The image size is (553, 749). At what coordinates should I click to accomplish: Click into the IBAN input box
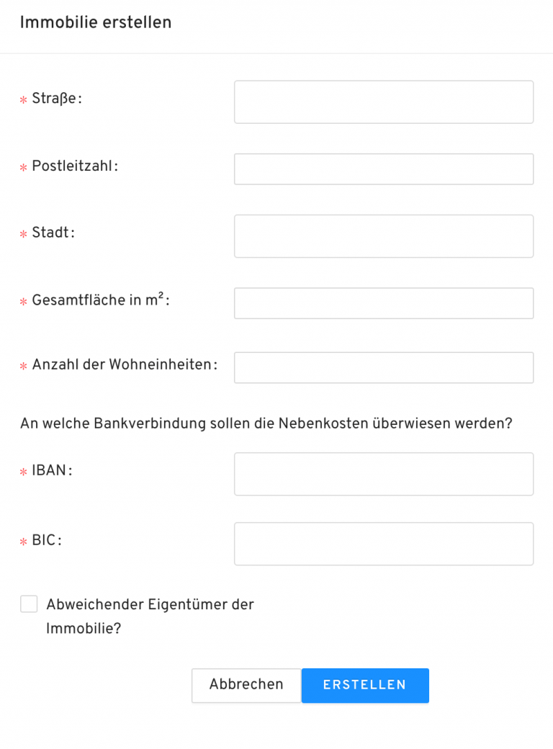(x=383, y=474)
